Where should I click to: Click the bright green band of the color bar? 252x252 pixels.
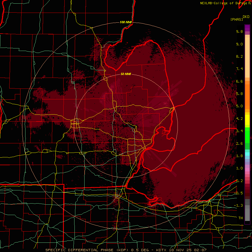[247, 135]
